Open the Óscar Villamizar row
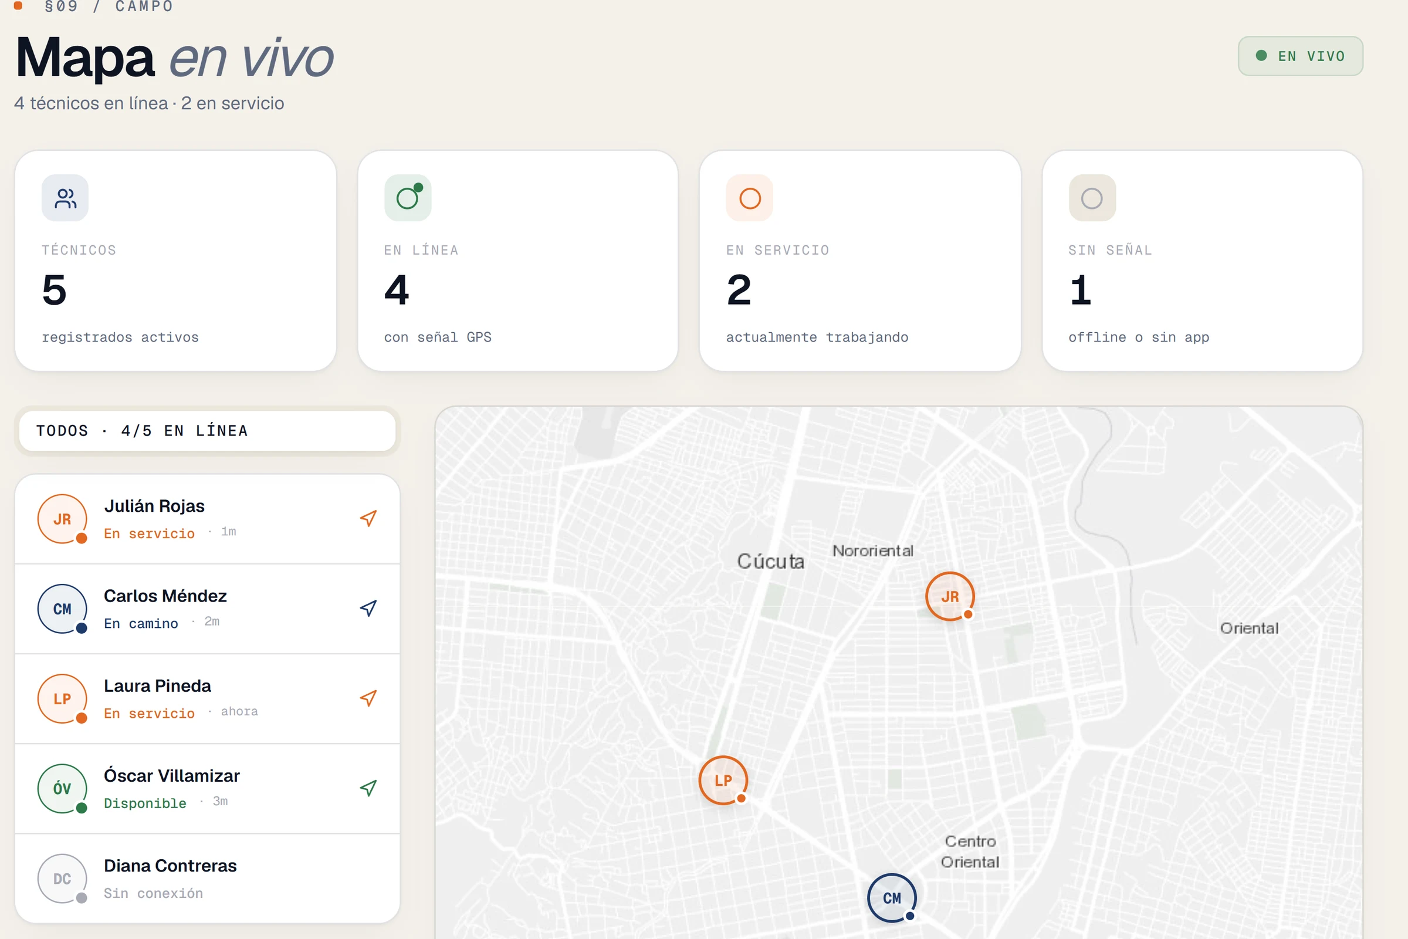This screenshot has width=1408, height=939. (207, 788)
